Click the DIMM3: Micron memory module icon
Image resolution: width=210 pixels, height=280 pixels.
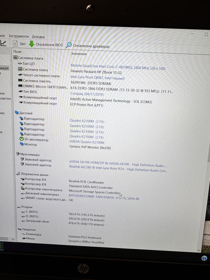click(x=20, y=86)
